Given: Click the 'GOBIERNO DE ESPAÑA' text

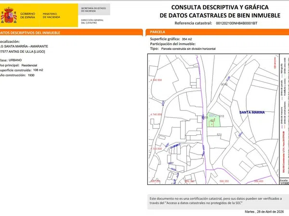Looking at the screenshot, I should 27,15.
